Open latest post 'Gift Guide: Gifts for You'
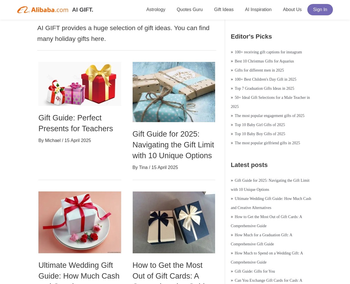Screen dimensions: 350x284 (x=255, y=271)
